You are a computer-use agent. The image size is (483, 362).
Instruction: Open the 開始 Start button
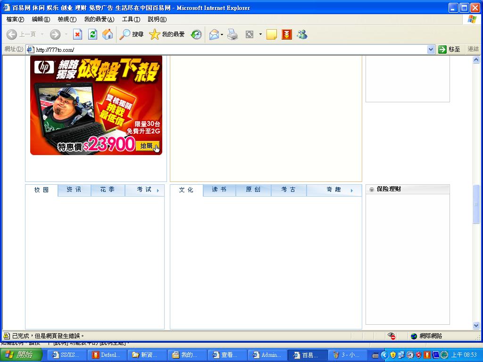point(21,355)
